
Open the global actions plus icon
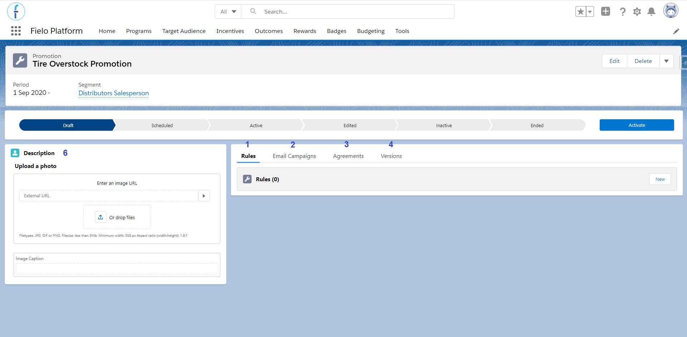[x=605, y=11]
